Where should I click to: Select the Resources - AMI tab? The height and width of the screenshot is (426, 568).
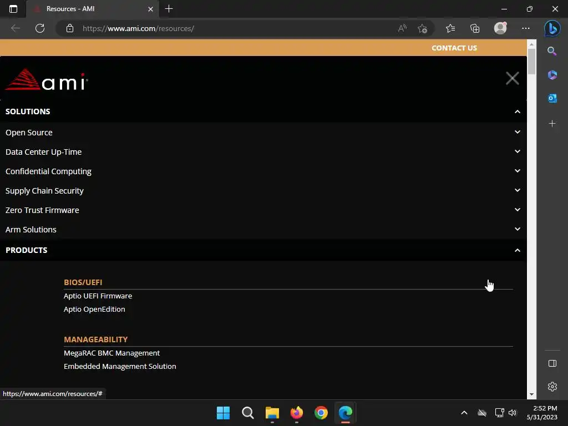click(x=93, y=9)
